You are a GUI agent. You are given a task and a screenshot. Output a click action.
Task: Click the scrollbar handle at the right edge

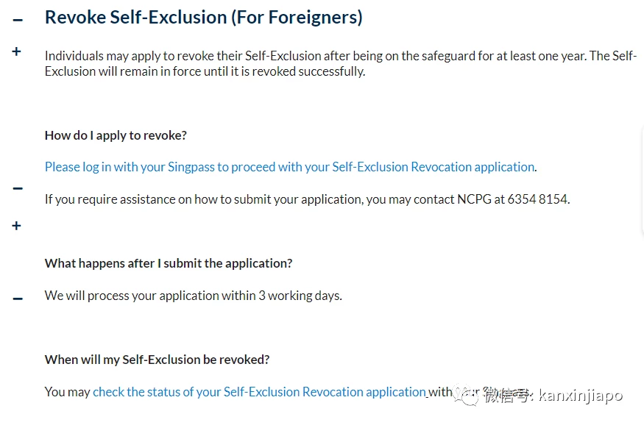click(x=642, y=180)
